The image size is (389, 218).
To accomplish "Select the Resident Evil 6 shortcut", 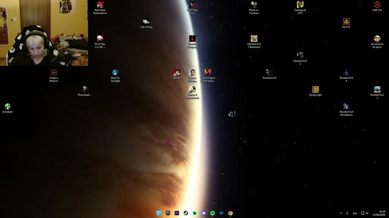I will coord(346,76).
